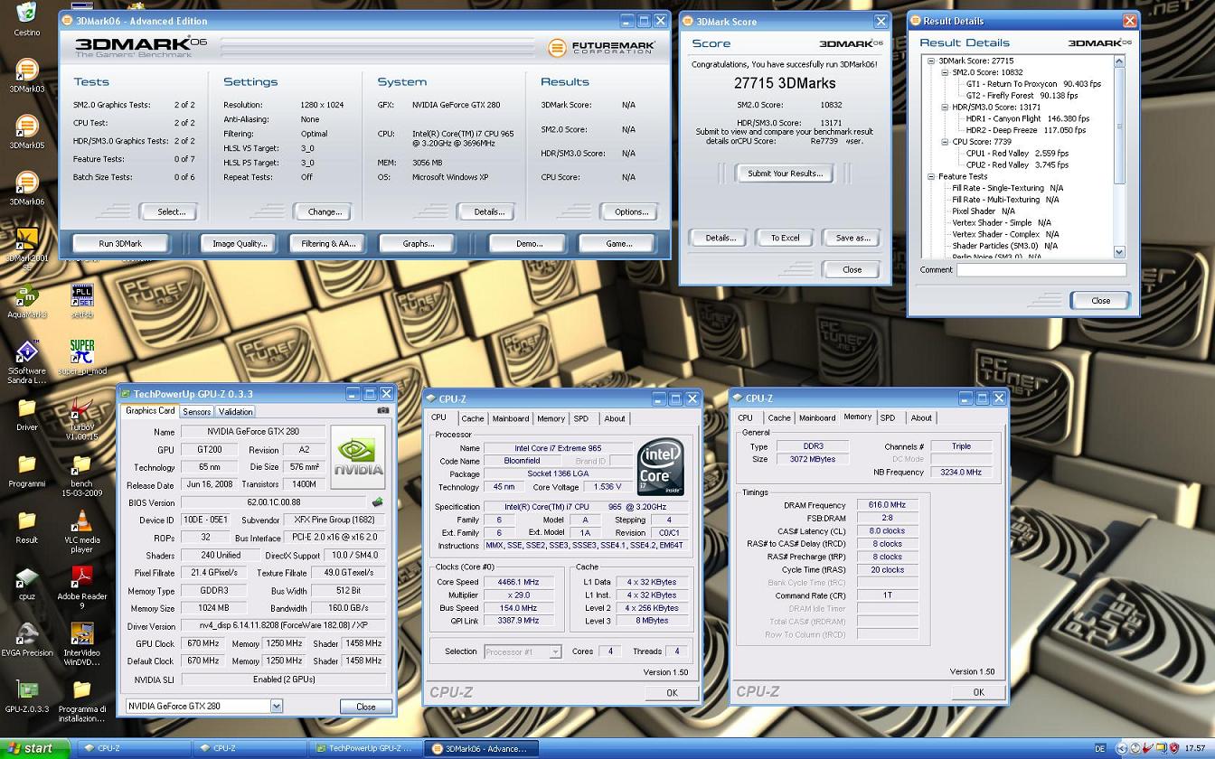Image resolution: width=1215 pixels, height=759 pixels.
Task: Click the Graphs... button in 3DMark06
Action: pyautogui.click(x=419, y=243)
